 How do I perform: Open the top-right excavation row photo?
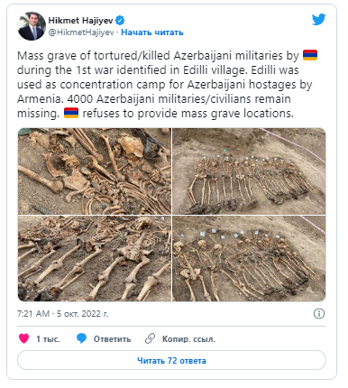click(x=249, y=171)
